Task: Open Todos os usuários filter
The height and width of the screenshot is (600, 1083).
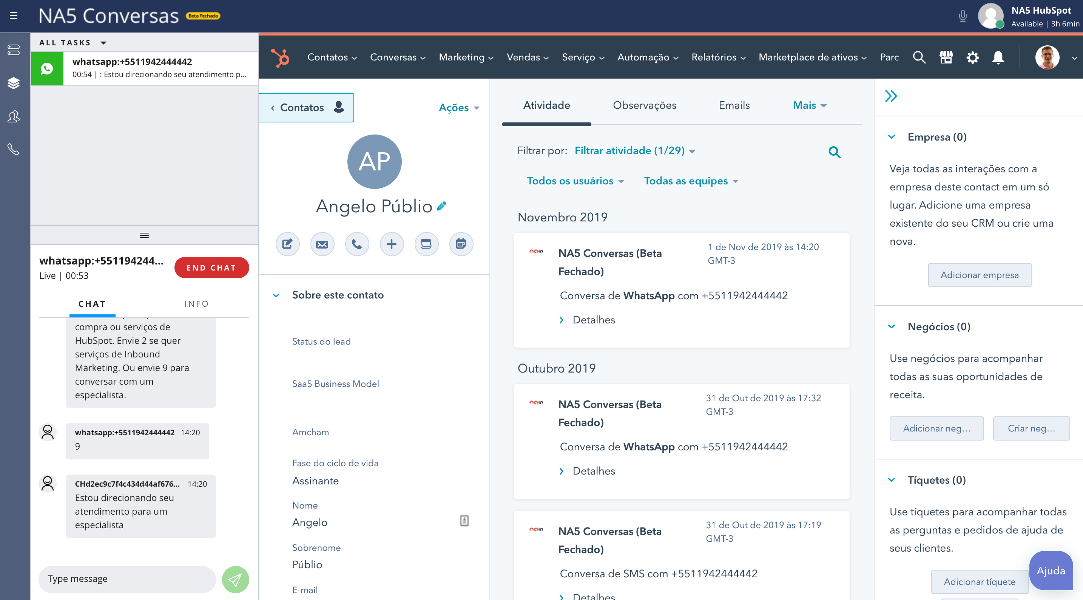Action: 575,181
